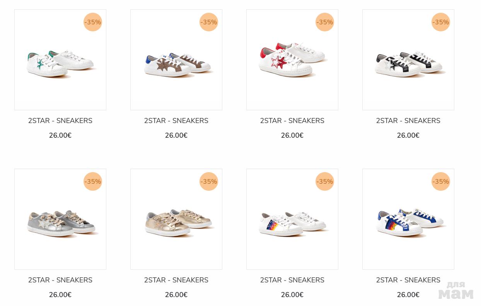Open the gold metallic sneakers image
This screenshot has width=481, height=306.
coord(176,223)
